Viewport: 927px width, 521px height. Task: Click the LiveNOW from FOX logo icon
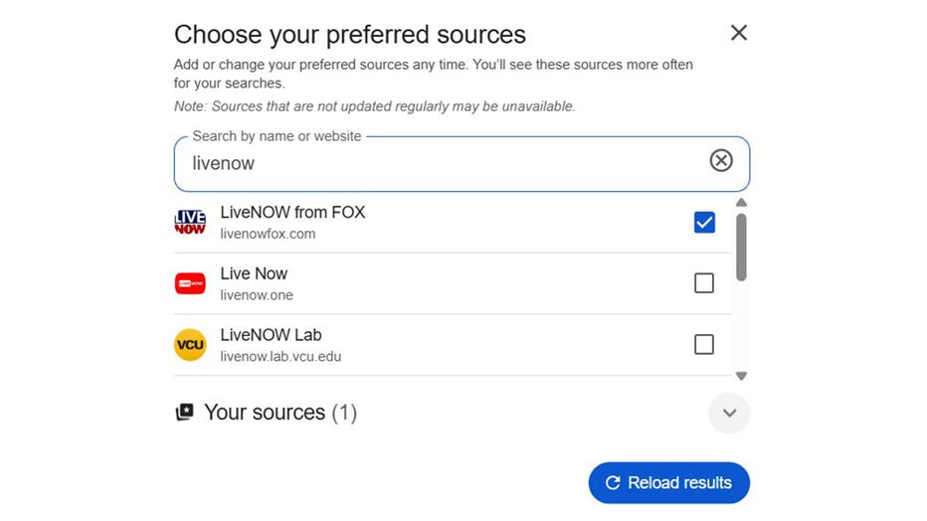pyautogui.click(x=190, y=222)
